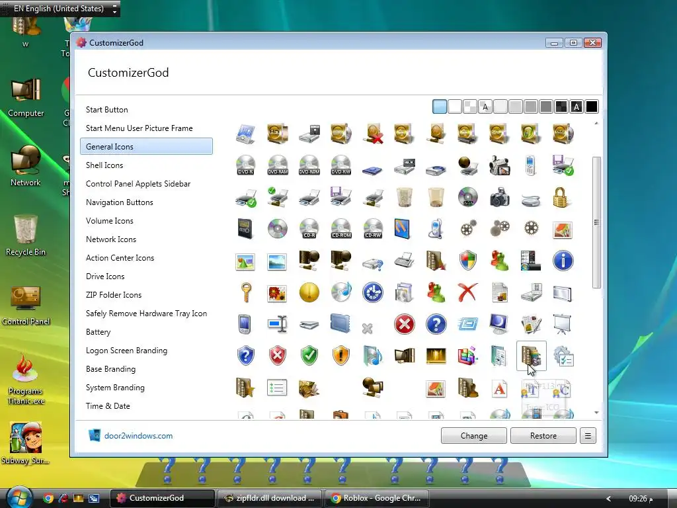This screenshot has height=508, width=677.
Task: Click the Change button
Action: [473, 436]
